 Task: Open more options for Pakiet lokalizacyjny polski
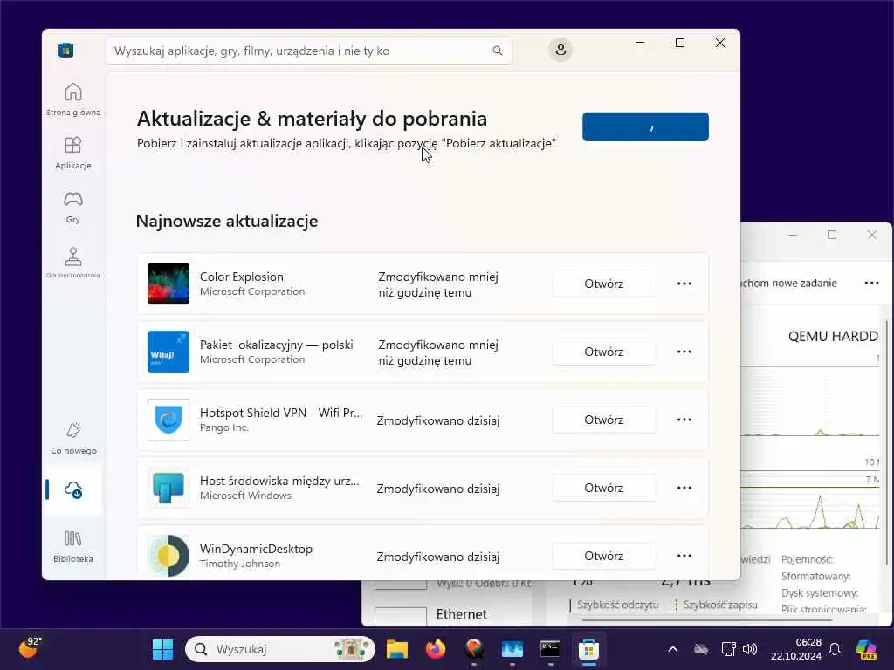(684, 352)
